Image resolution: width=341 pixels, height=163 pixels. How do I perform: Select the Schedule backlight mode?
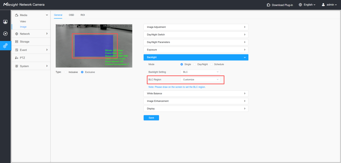point(212,64)
